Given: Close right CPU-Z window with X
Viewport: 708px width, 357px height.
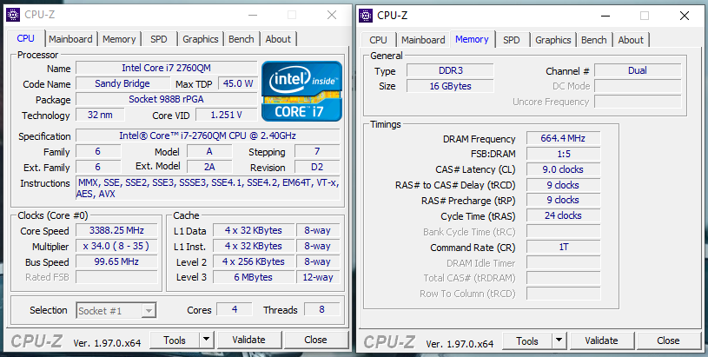Looking at the screenshot, I should (685, 16).
